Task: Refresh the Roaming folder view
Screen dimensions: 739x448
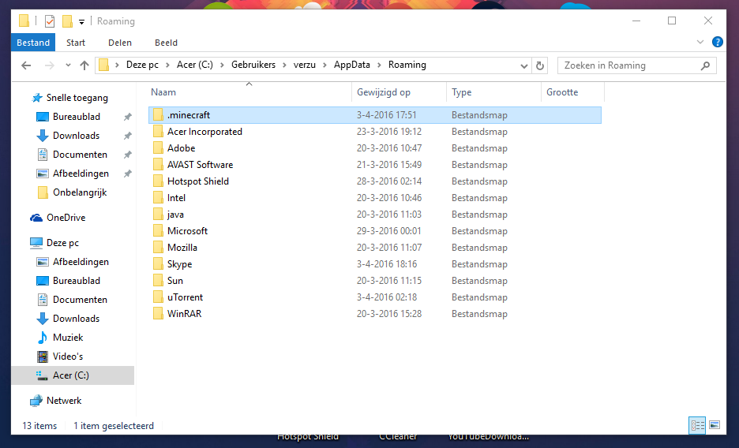Action: point(540,65)
